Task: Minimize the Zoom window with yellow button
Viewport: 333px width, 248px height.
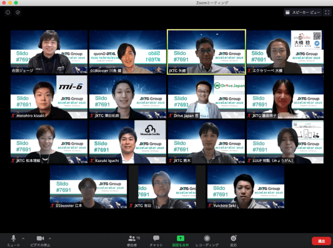Action: [10, 3]
